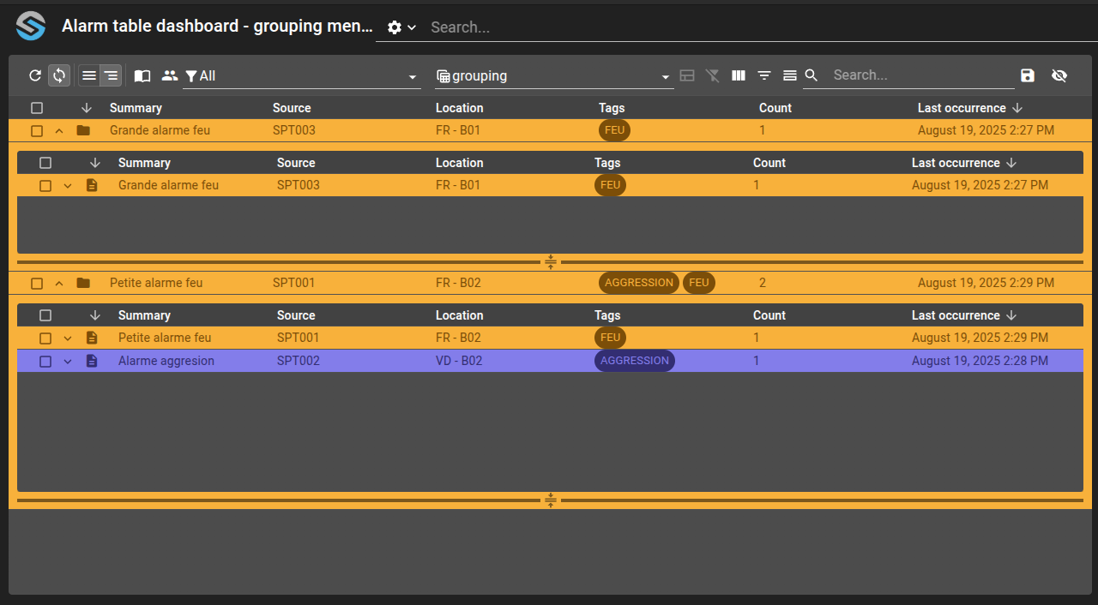Viewport: 1098px width, 605px height.
Task: Expand nested Petite alarme feu row details
Action: pyautogui.click(x=68, y=338)
